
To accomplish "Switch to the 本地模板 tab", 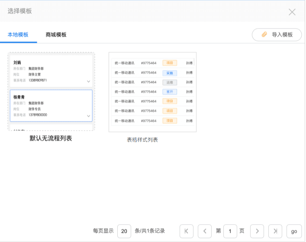I will (x=18, y=35).
